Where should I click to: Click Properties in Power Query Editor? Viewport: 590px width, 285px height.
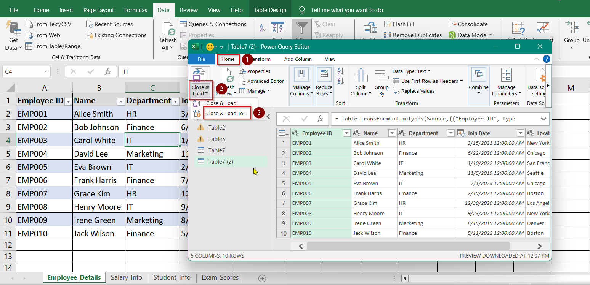tap(255, 71)
